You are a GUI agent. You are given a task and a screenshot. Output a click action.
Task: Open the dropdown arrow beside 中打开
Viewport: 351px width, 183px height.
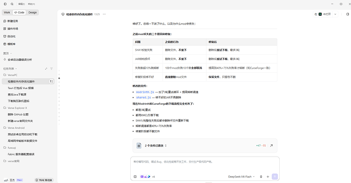tap(335, 14)
